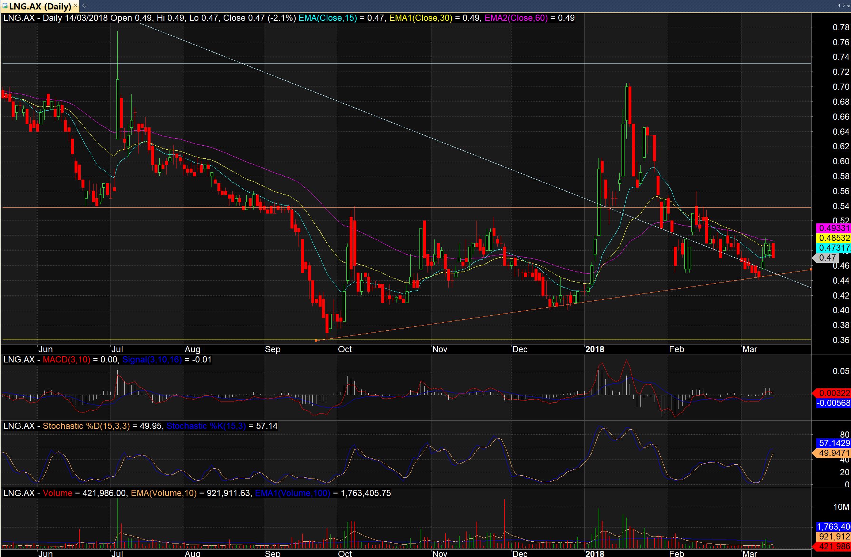Click the cyan EMA(Close,15) label in header

coord(327,18)
